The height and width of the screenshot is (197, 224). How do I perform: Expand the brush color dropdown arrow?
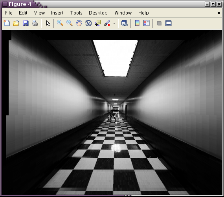tap(114, 23)
